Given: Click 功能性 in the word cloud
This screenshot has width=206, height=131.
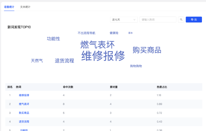Looking at the screenshot, I should [53, 39].
